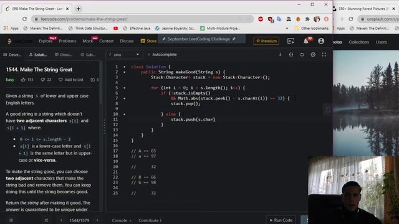Open the Apps bookmarks shortcut

pyautogui.click(x=11, y=29)
